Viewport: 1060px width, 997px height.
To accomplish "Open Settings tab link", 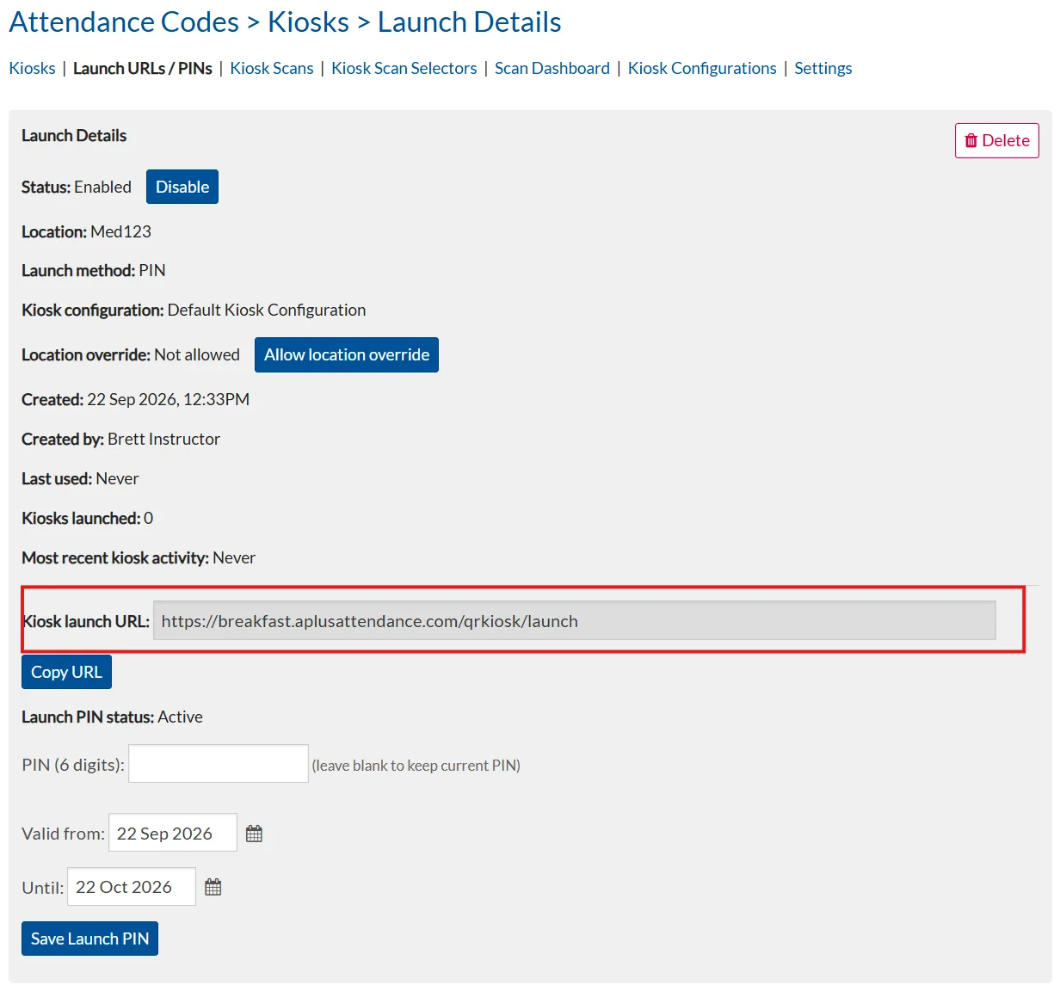I will (823, 68).
